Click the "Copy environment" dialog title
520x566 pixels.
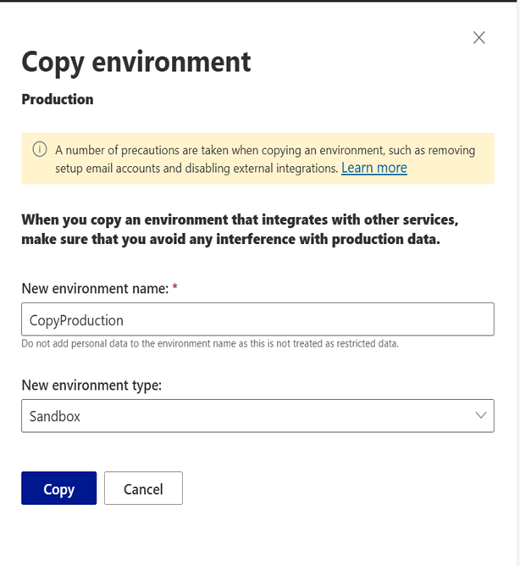click(x=136, y=62)
